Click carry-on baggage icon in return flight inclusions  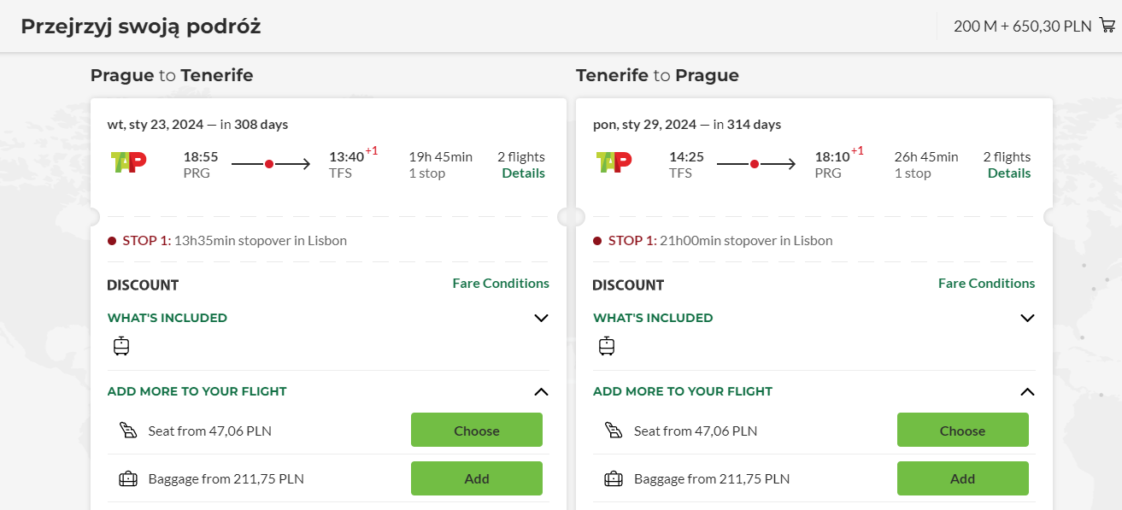click(x=607, y=346)
